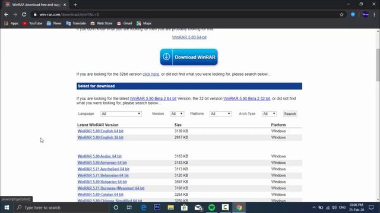Viewport: 380px width, 213px height.
Task: Select the '3139 KB' size cell
Action: [x=181, y=131]
